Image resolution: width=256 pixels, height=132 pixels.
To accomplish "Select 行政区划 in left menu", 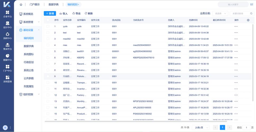I will [29, 62].
